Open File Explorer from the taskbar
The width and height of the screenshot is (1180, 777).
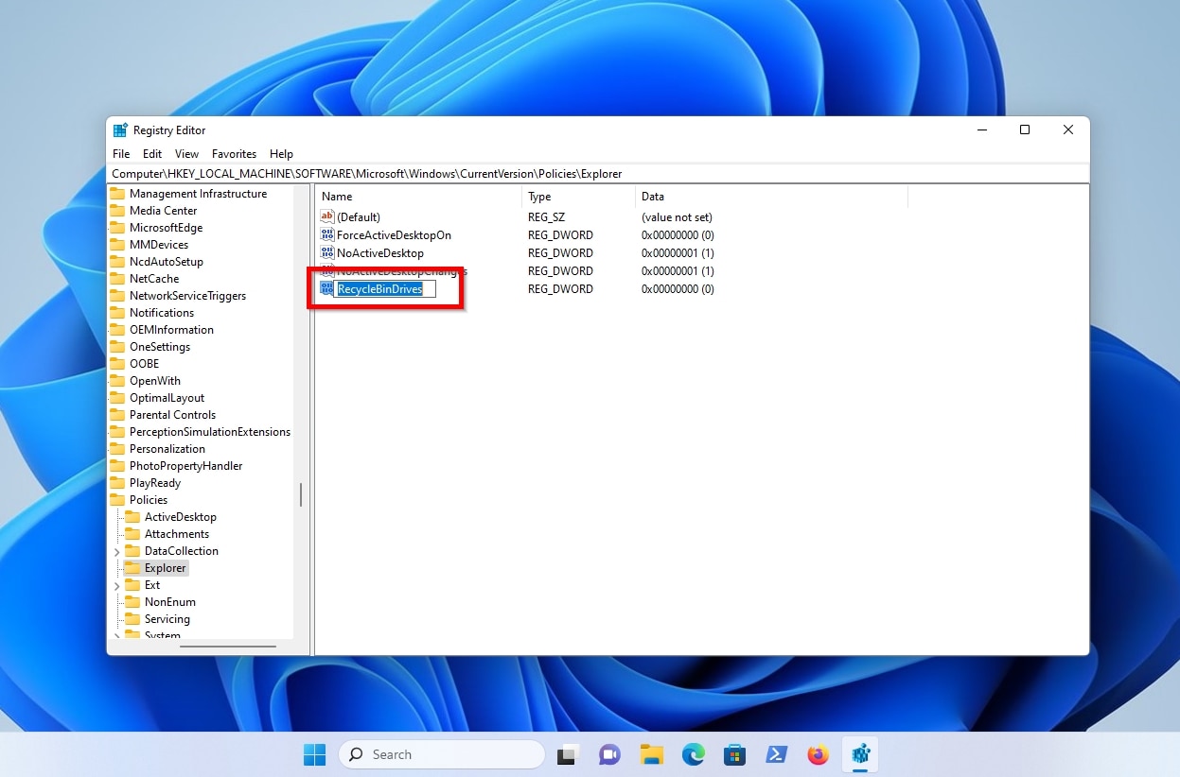tap(651, 754)
